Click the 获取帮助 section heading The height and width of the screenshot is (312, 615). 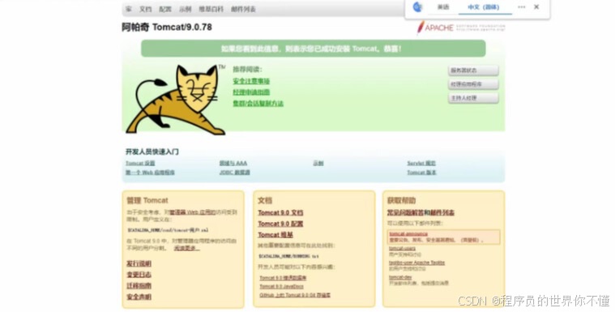[x=401, y=200]
